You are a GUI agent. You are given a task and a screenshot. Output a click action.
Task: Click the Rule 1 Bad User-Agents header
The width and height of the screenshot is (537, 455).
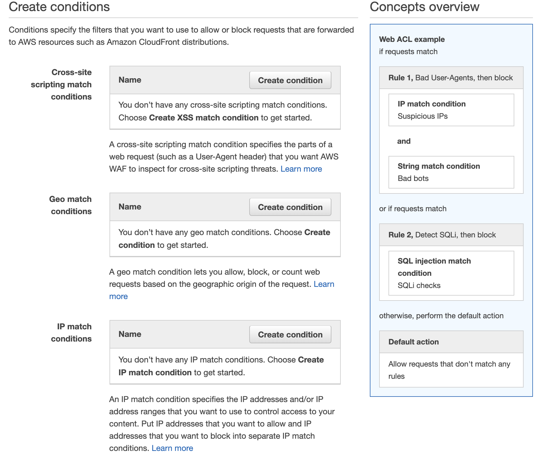[x=451, y=77]
